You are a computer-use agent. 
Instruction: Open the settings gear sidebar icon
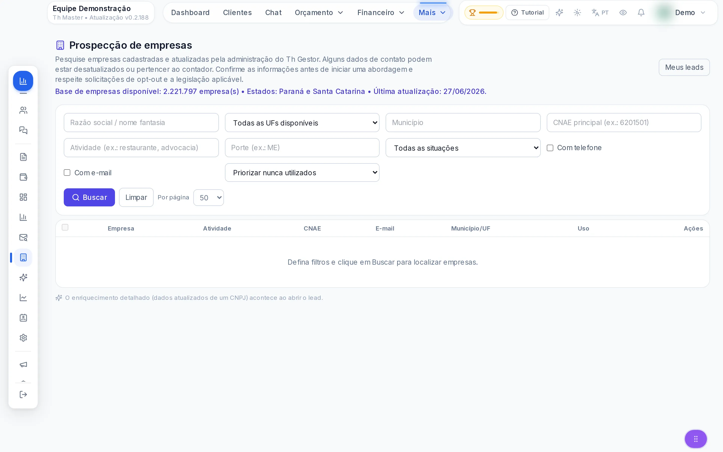pyautogui.click(x=23, y=338)
